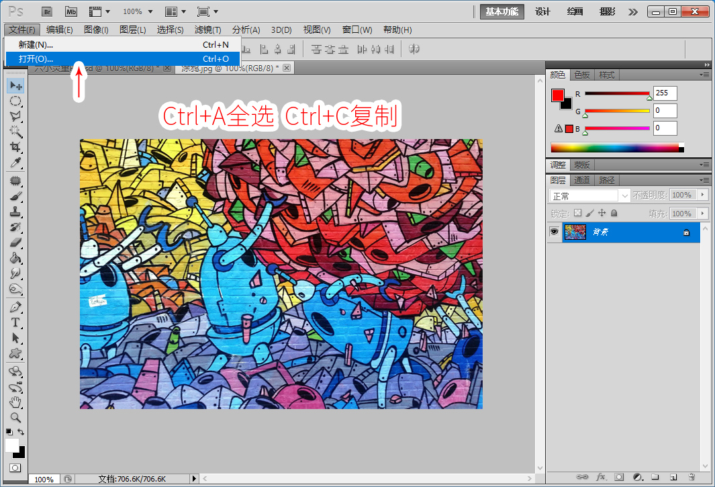This screenshot has height=487, width=715.
Task: Switch to the 路径 tab
Action: click(x=606, y=180)
